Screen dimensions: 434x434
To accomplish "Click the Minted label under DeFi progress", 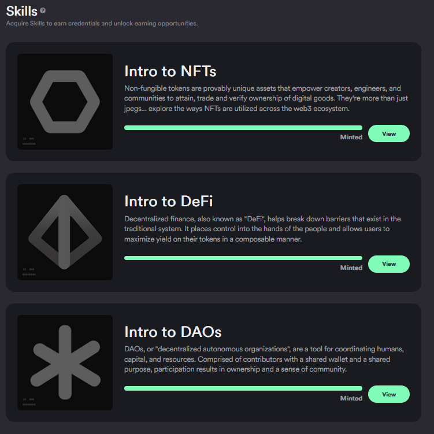I will (x=351, y=268).
